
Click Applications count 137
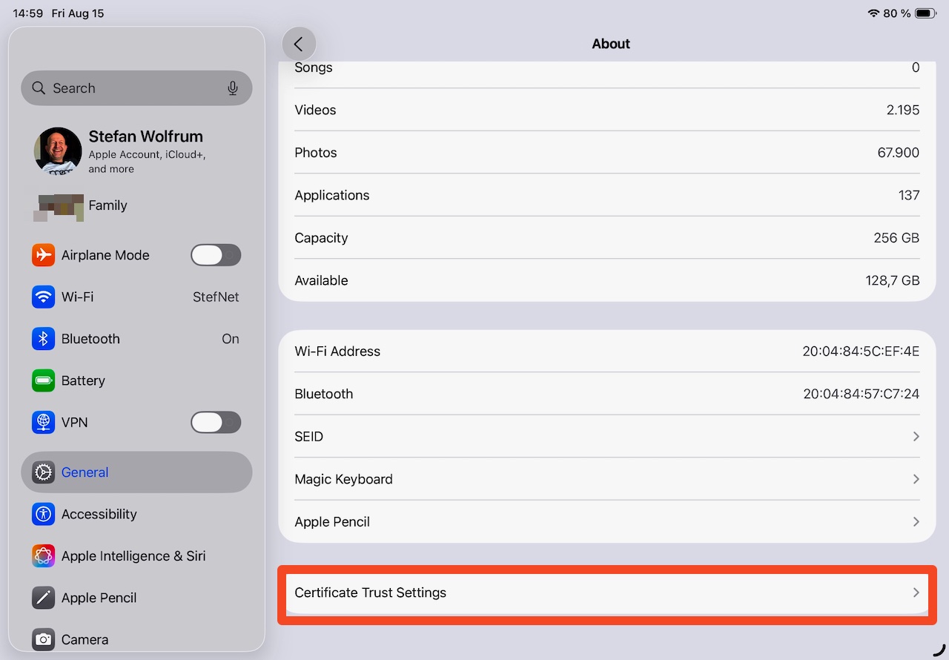pyautogui.click(x=909, y=195)
